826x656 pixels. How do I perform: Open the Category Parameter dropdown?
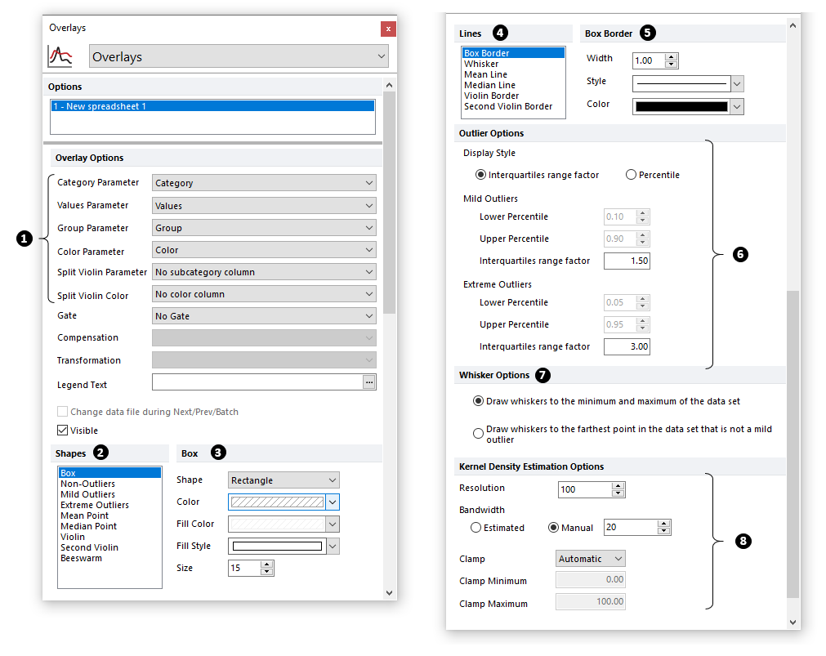click(x=264, y=183)
